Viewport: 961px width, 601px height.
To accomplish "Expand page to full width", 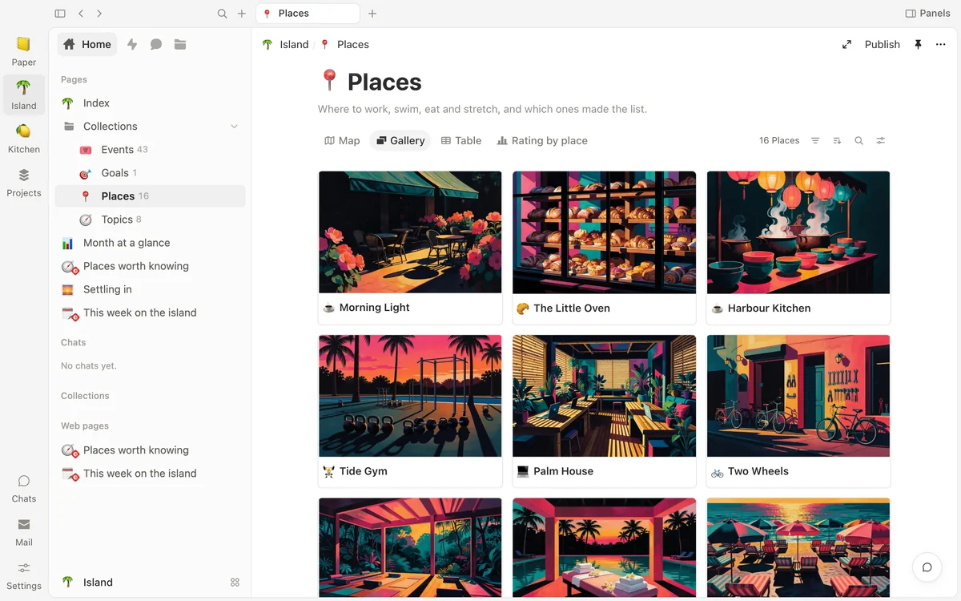I will pos(846,45).
